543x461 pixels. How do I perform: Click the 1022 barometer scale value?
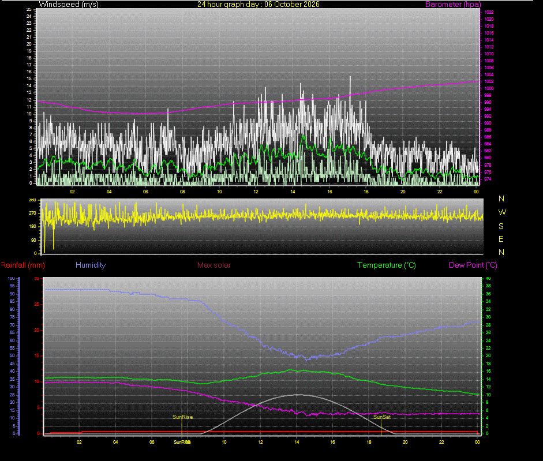click(x=489, y=12)
